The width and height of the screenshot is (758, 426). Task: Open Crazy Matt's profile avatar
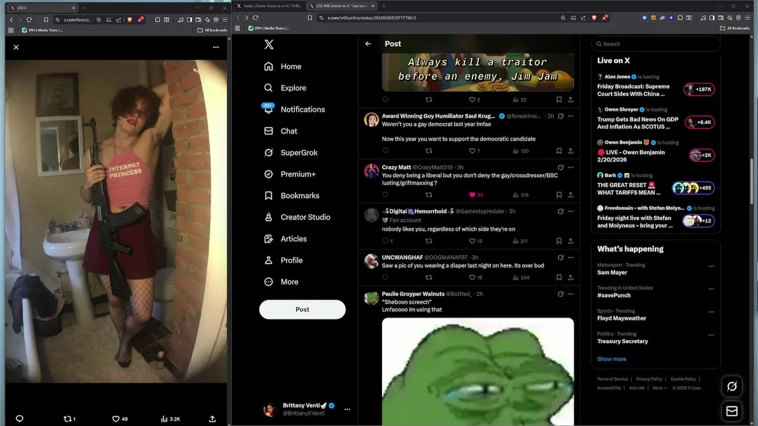click(371, 172)
